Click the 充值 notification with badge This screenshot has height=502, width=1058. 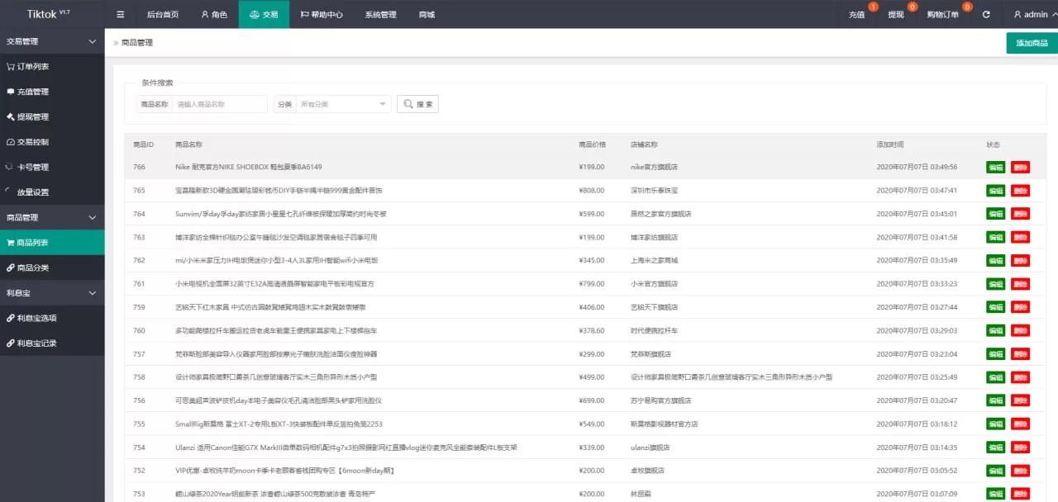point(857,14)
